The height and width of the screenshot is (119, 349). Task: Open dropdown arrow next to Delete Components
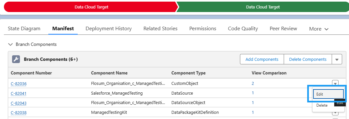[337, 59]
